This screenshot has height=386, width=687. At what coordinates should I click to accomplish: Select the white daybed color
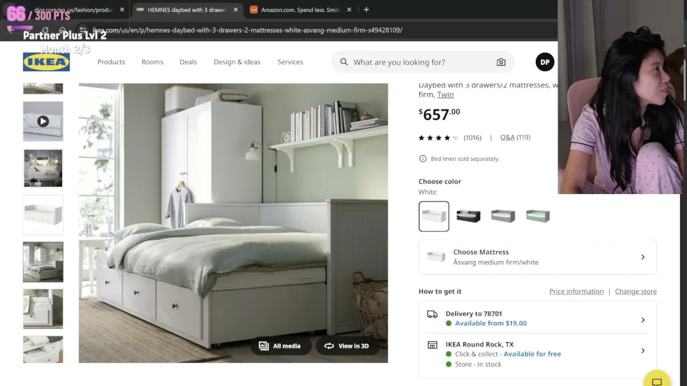(x=434, y=216)
